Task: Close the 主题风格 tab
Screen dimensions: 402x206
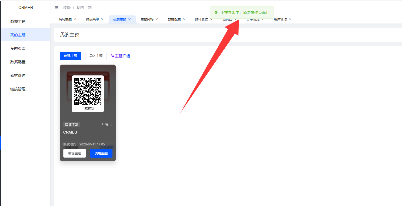Action: click(x=157, y=19)
